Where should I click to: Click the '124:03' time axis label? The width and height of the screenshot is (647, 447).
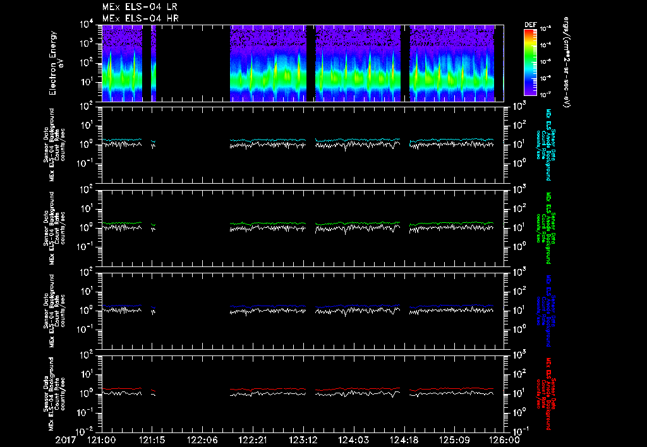pyautogui.click(x=353, y=440)
